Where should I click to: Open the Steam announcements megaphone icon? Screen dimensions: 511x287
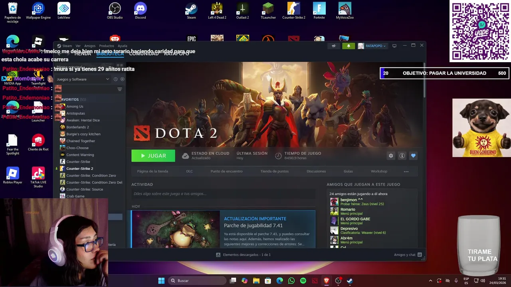[334, 46]
